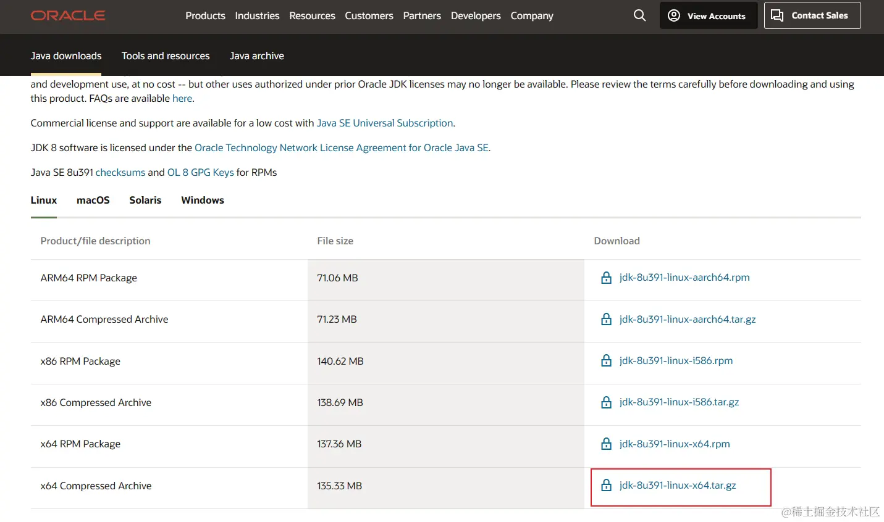Switch to the Solaris tab
Viewport: 884px width, 522px height.
point(145,200)
